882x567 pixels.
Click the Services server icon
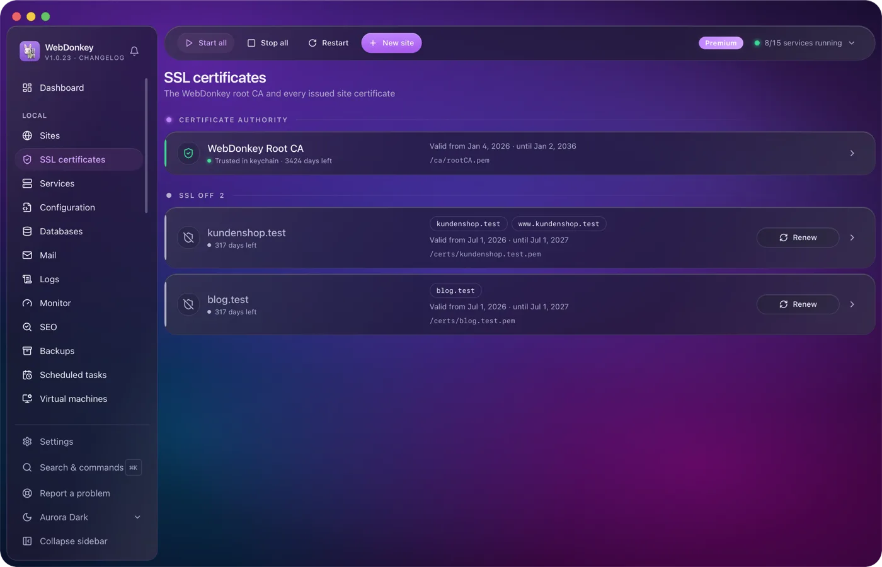[x=27, y=183]
